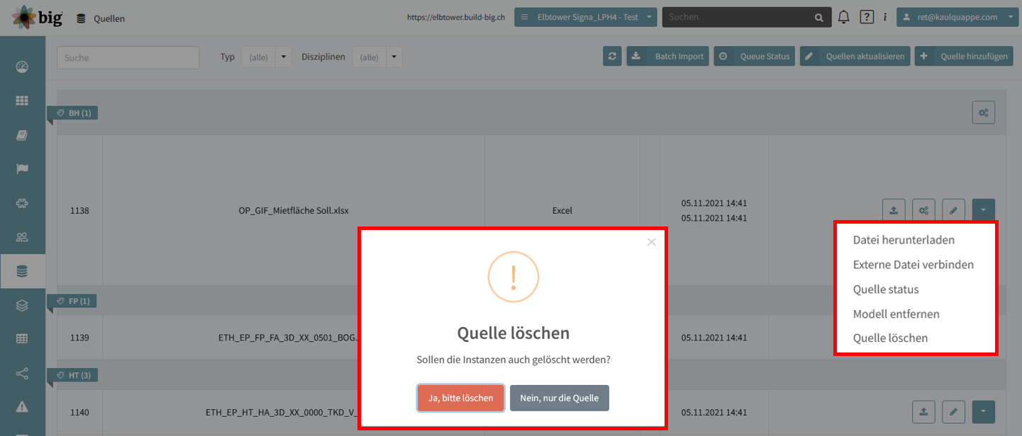Confirm deletion with Ja, bitte löschen
This screenshot has height=436, width=1022.
460,398
